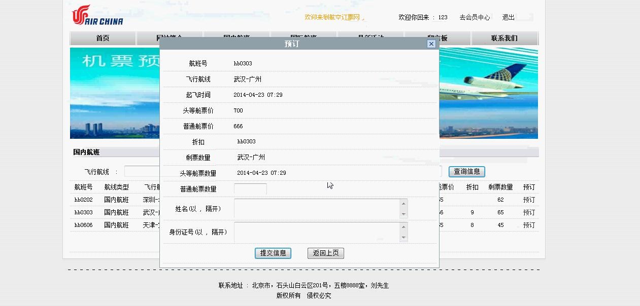Viewport: 640px width, 306px height.
Task: Click the 联系地址 footer address line
Action: (304, 286)
